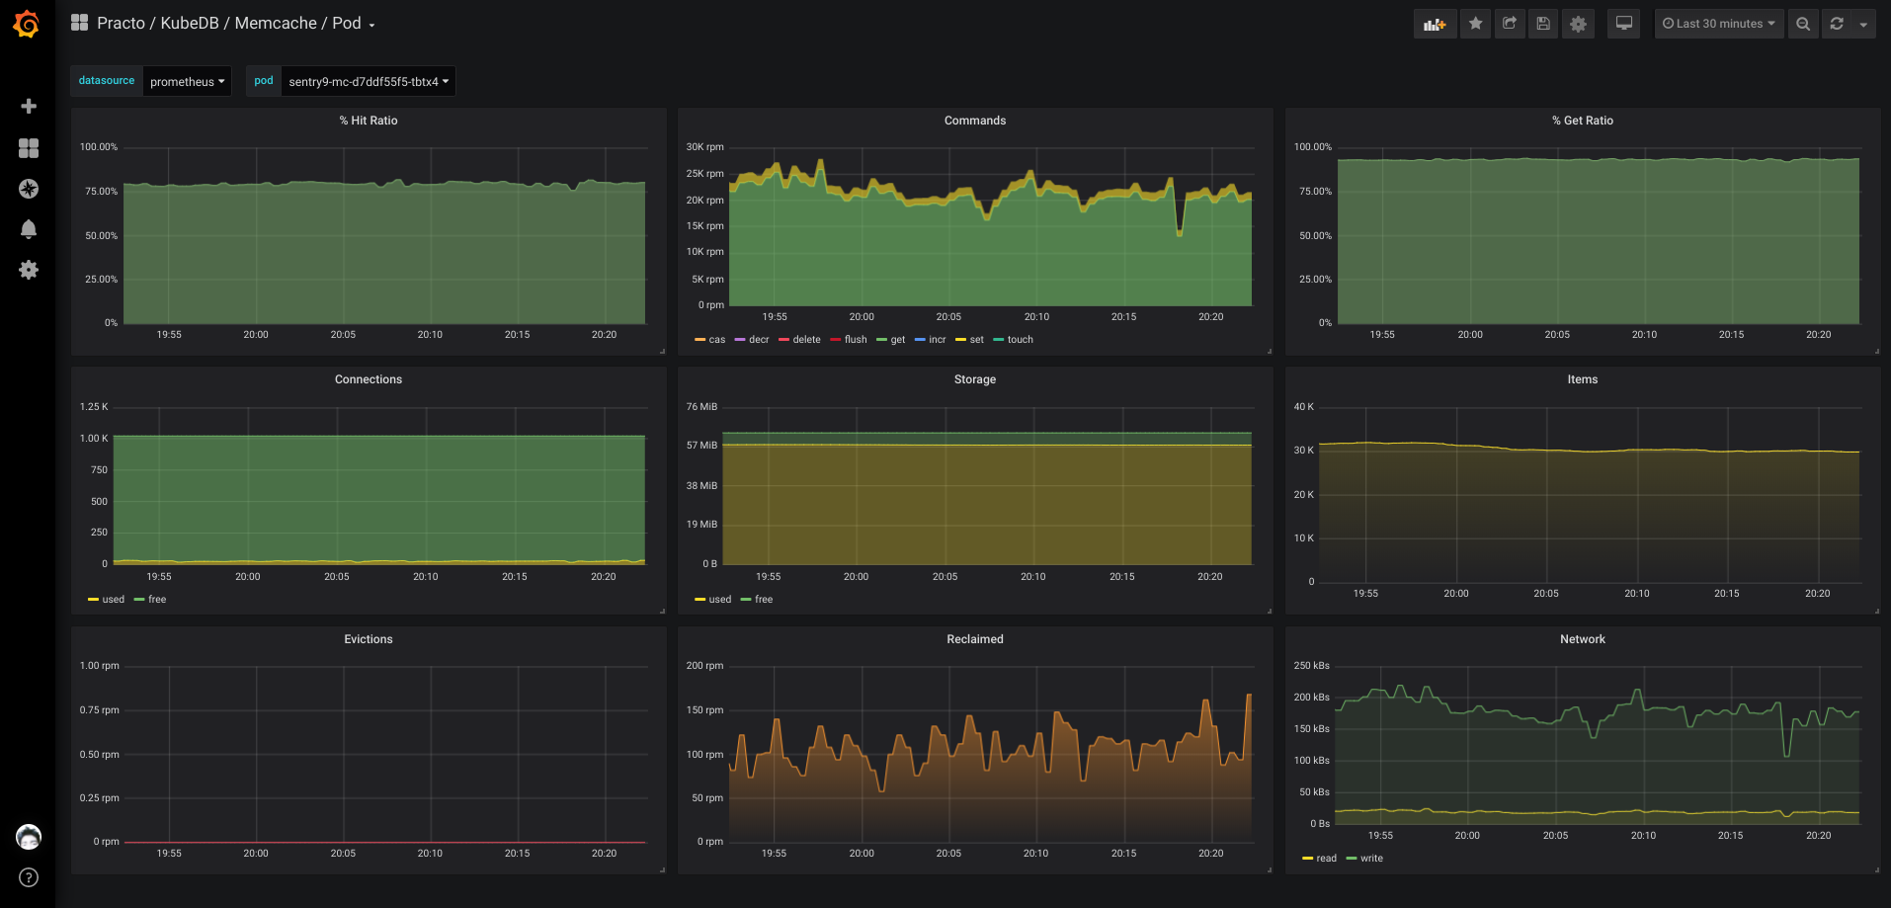
Task: Toggle the 'used' series in Storage legend
Action: (x=719, y=600)
